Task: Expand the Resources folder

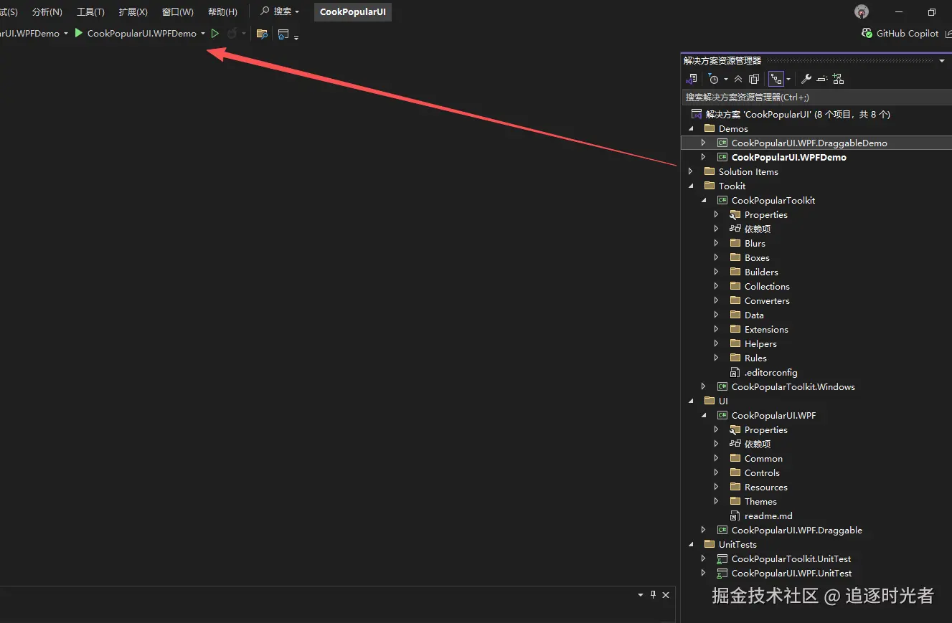Action: [716, 488]
